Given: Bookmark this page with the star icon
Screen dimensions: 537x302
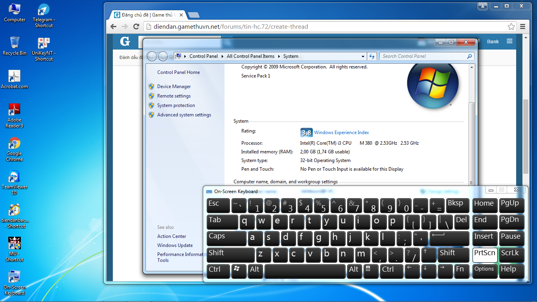Looking at the screenshot, I should 511,27.
